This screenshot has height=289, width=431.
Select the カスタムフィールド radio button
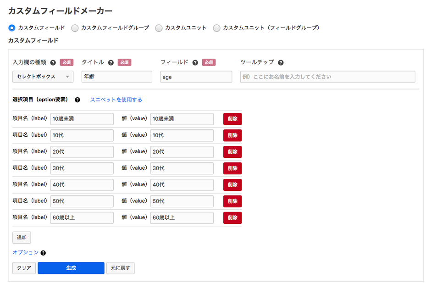(12, 28)
